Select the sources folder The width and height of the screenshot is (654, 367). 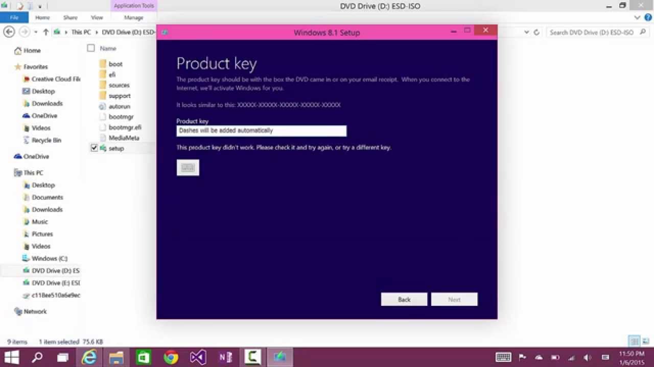[x=119, y=85]
